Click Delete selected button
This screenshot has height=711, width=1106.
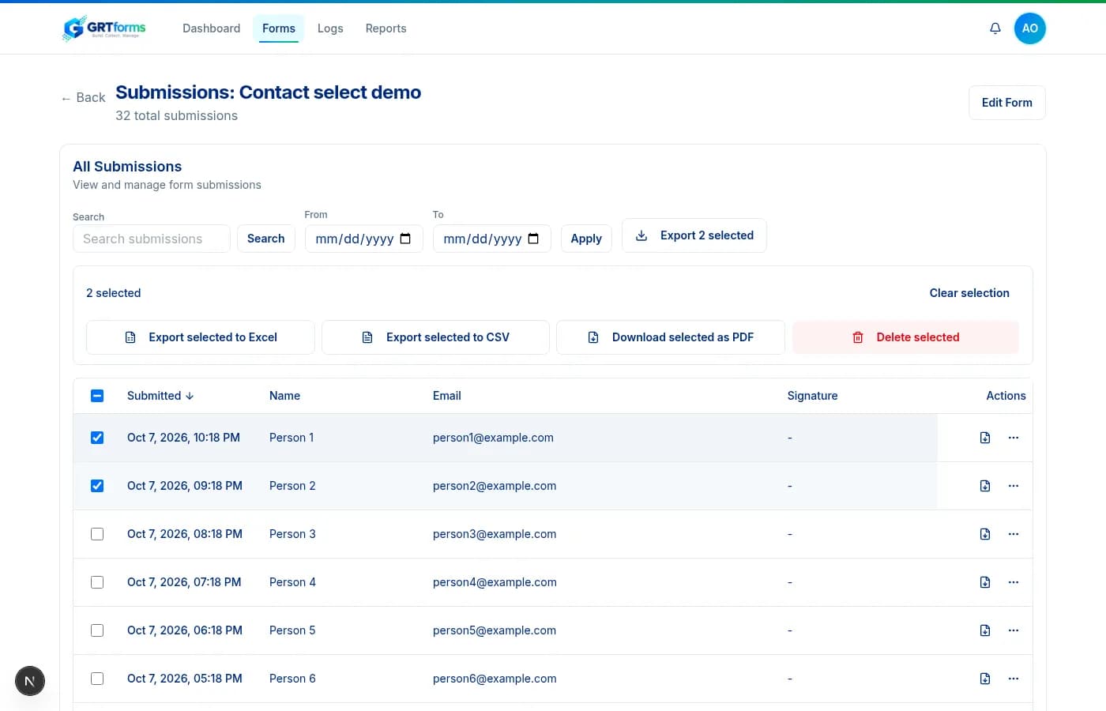pos(905,337)
